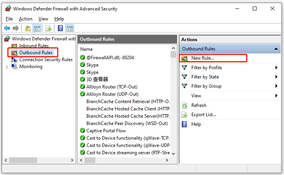The image size is (284, 175).
Task: Select Inbound Rules in the tree
Action: tap(34, 46)
